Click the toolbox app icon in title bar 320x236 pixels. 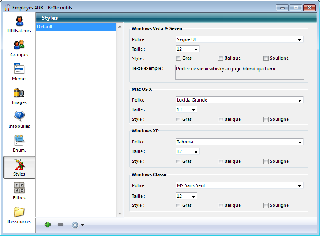point(7,7)
